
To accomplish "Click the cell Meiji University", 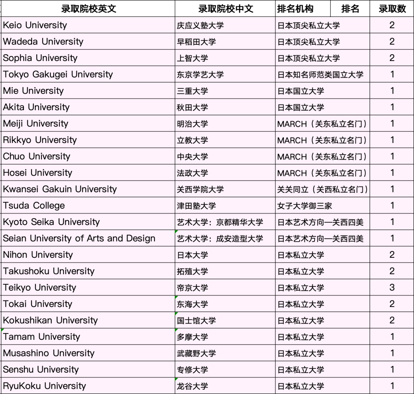I will [88, 123].
